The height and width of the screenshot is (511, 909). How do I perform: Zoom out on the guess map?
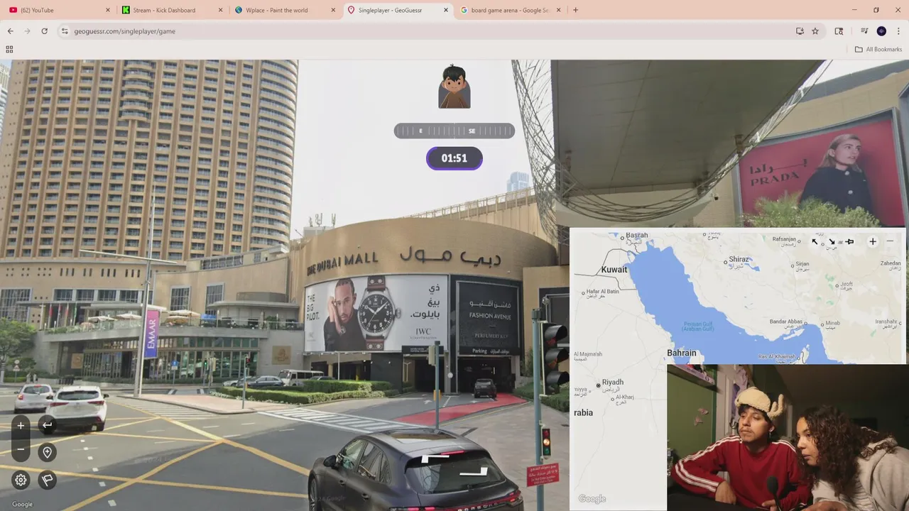point(890,241)
